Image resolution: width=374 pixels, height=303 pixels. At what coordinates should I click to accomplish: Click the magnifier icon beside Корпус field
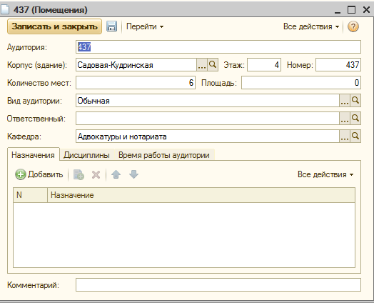(x=213, y=64)
